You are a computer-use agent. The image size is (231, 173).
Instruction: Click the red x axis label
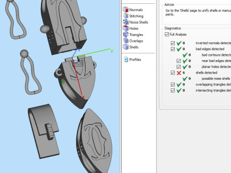(83, 97)
